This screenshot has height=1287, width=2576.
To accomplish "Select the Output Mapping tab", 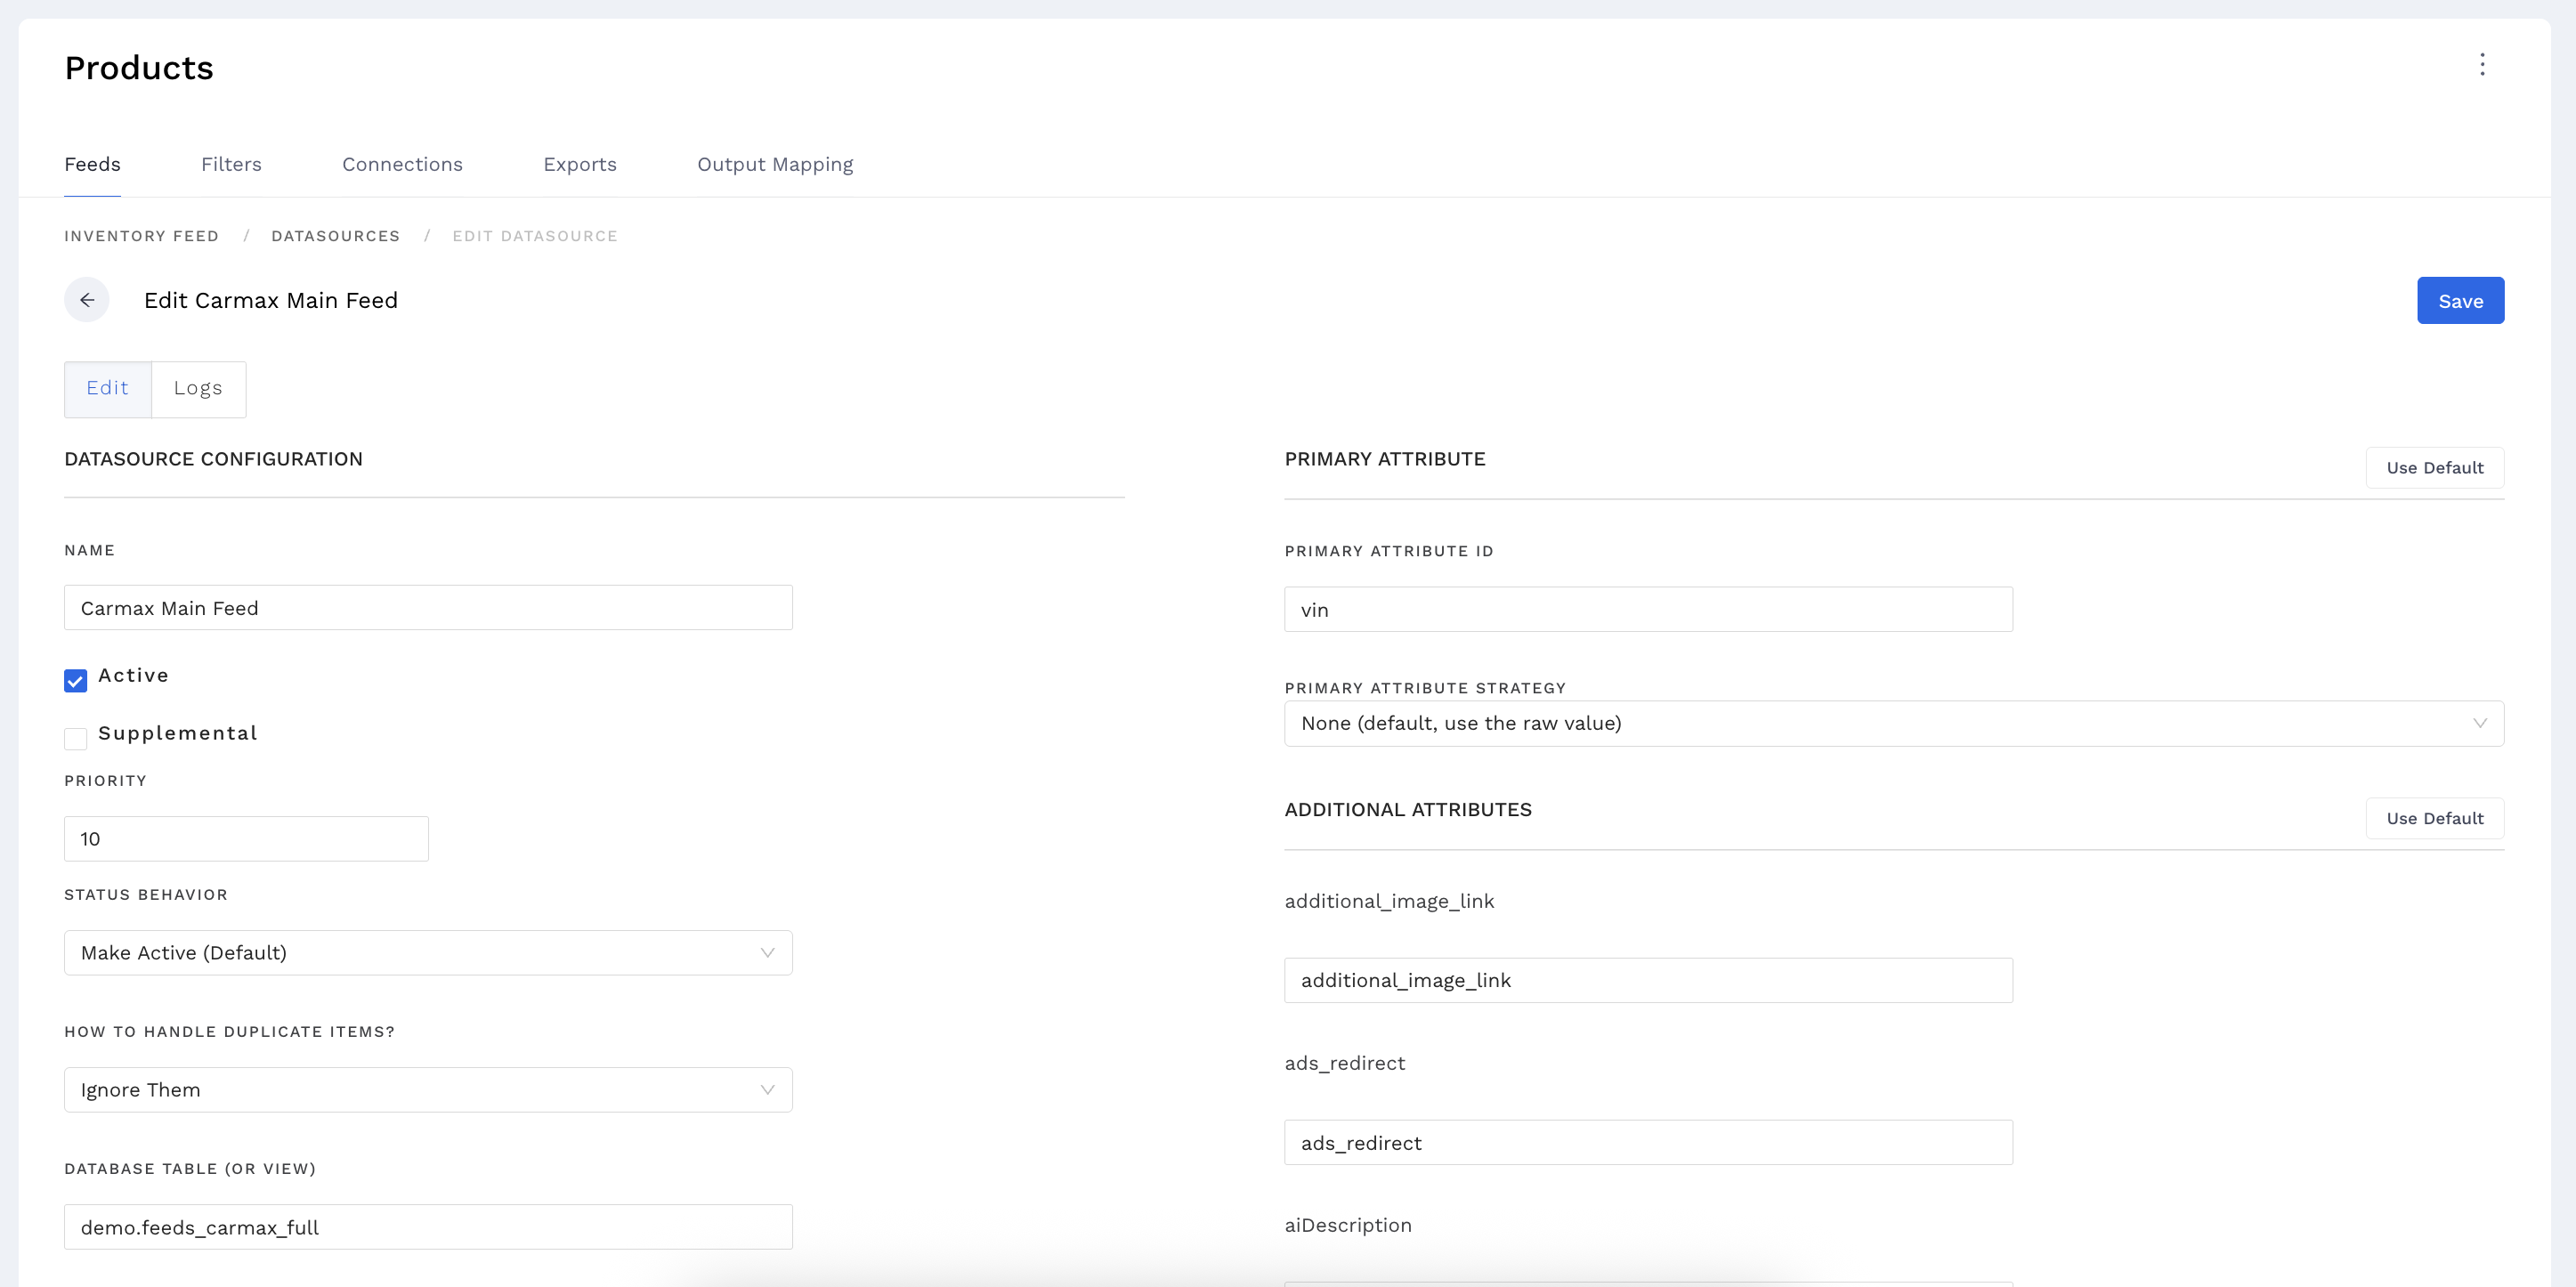I will [775, 164].
